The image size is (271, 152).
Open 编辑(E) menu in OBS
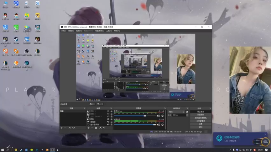(x=71, y=31)
